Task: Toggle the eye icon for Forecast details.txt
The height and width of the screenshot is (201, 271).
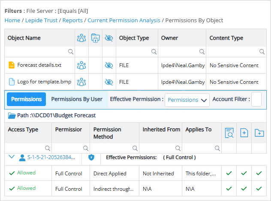Action: [x=109, y=65]
